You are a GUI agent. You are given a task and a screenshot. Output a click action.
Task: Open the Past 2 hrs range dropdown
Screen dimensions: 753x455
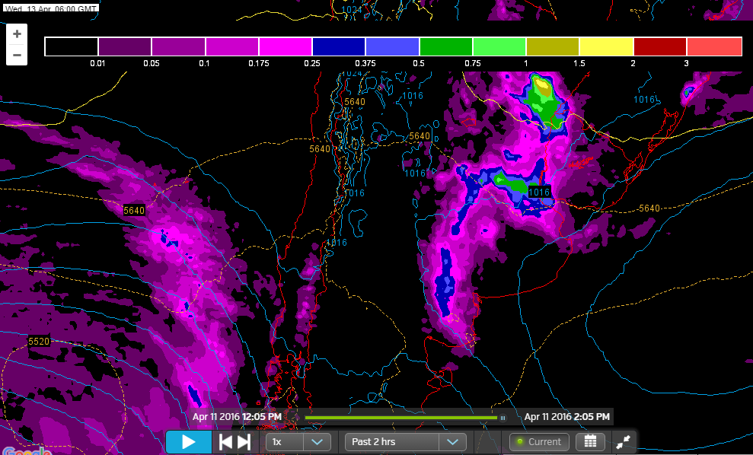(405, 441)
